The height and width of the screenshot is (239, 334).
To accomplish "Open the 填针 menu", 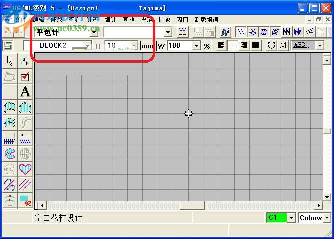I will (110, 19).
